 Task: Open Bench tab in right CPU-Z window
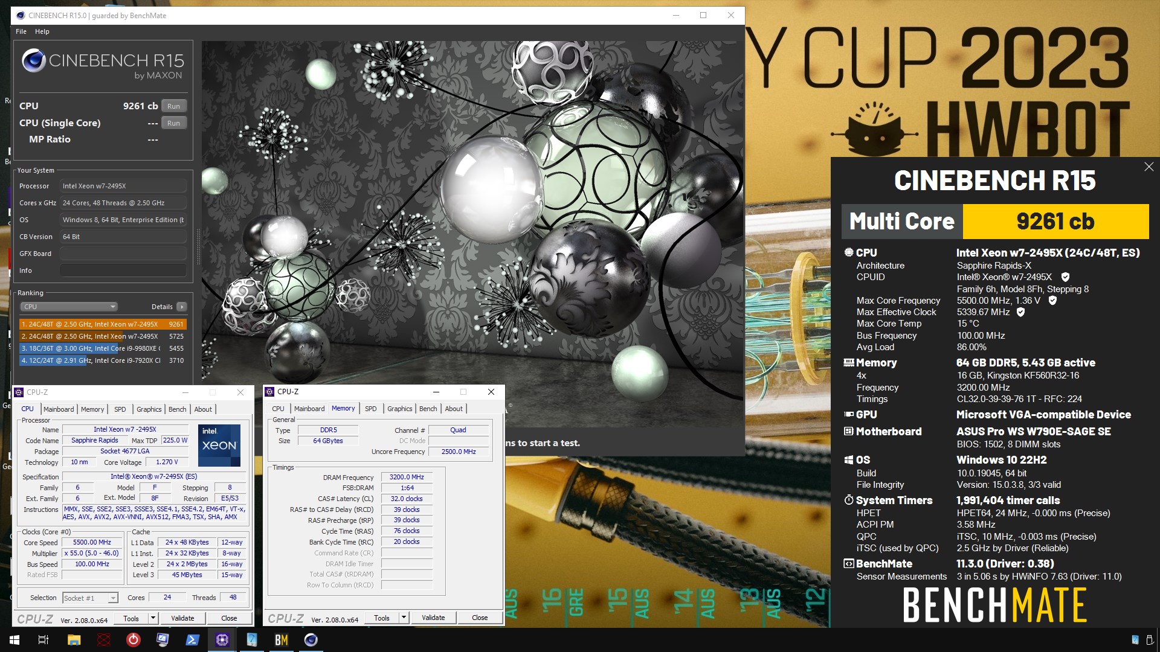[x=428, y=409]
